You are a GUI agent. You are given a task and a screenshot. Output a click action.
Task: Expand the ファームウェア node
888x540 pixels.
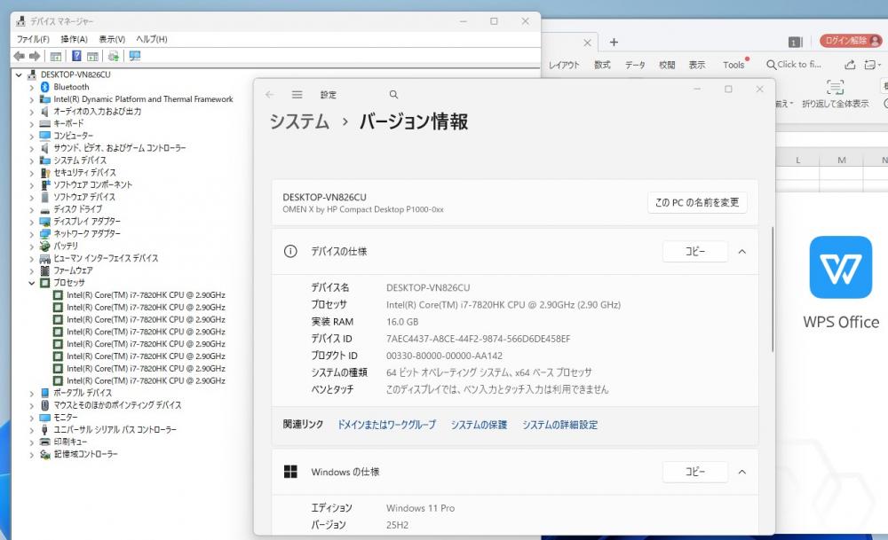click(x=32, y=270)
